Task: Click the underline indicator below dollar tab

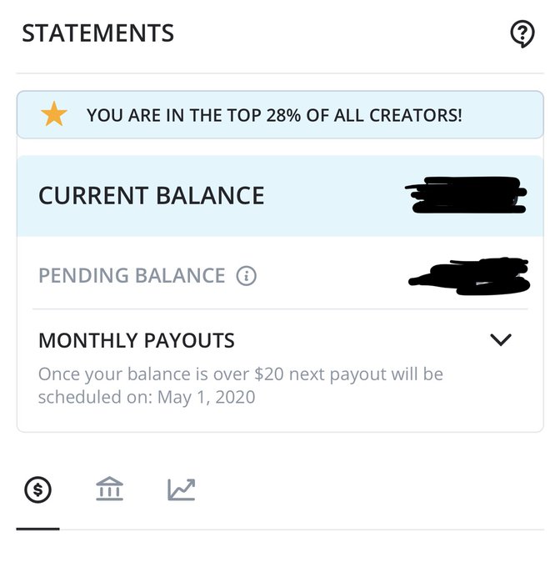Action: [38, 529]
